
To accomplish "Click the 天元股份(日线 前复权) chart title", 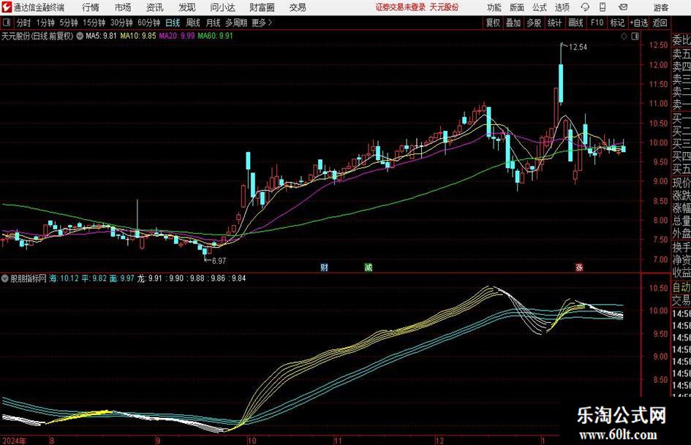I will (x=37, y=36).
